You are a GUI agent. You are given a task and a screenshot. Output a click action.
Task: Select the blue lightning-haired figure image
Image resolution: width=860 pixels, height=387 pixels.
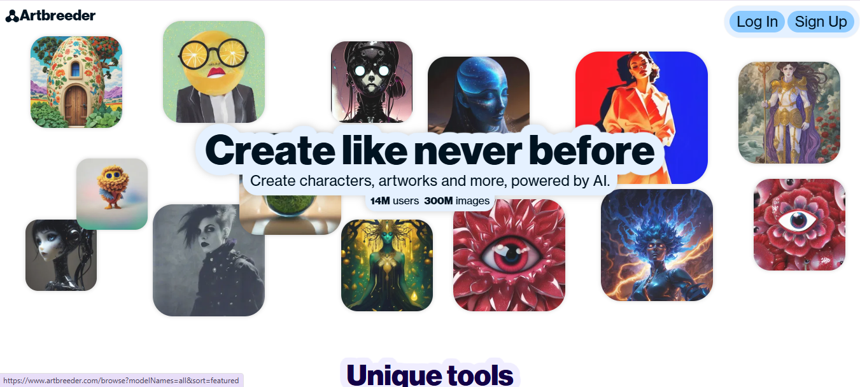coord(657,245)
